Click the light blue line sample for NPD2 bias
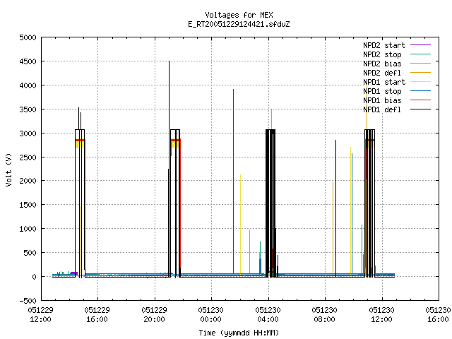This screenshot has width=452, height=339. 420,63
